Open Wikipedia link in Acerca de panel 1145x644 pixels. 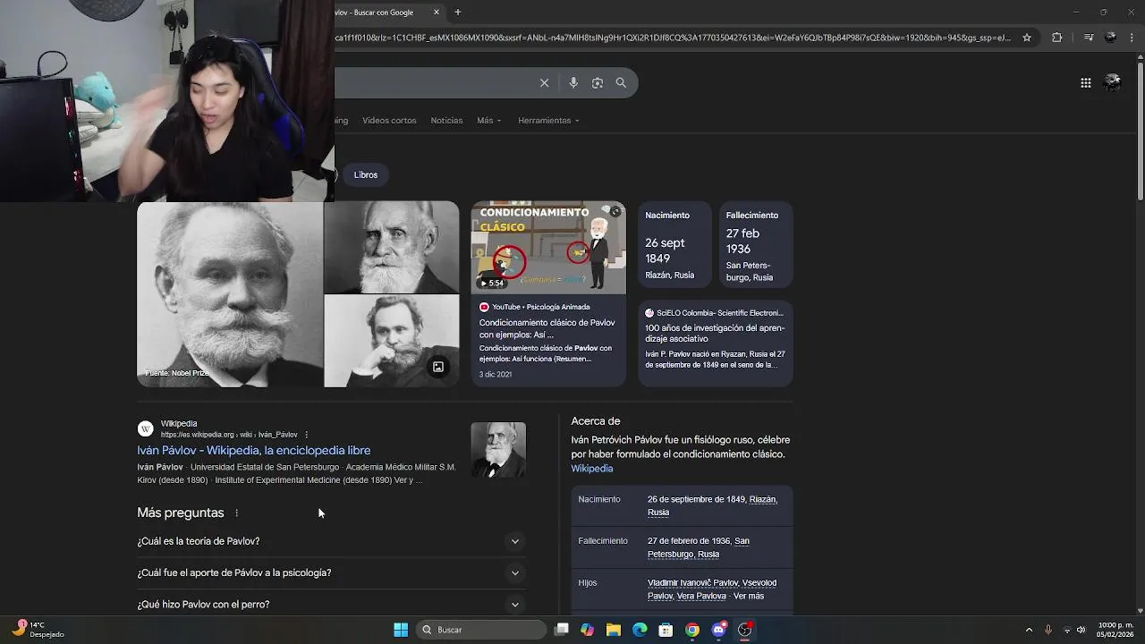point(592,469)
